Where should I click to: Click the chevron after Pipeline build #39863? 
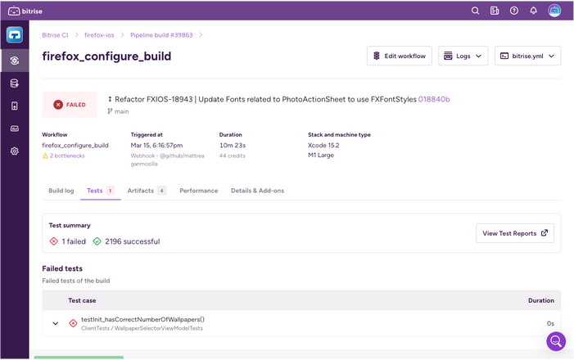click(x=201, y=35)
